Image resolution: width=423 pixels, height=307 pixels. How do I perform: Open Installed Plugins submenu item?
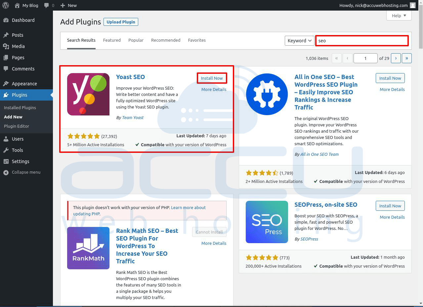coord(20,108)
